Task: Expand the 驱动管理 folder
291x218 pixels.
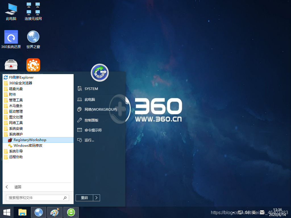Action: (x=38, y=111)
